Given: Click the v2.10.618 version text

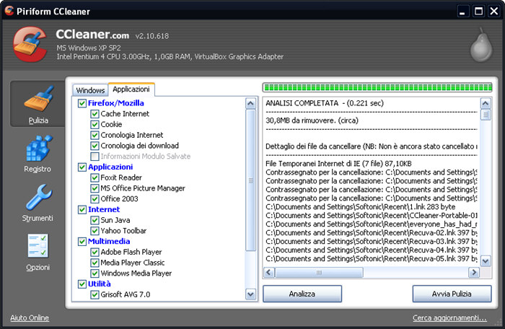Looking at the screenshot, I should point(152,36).
